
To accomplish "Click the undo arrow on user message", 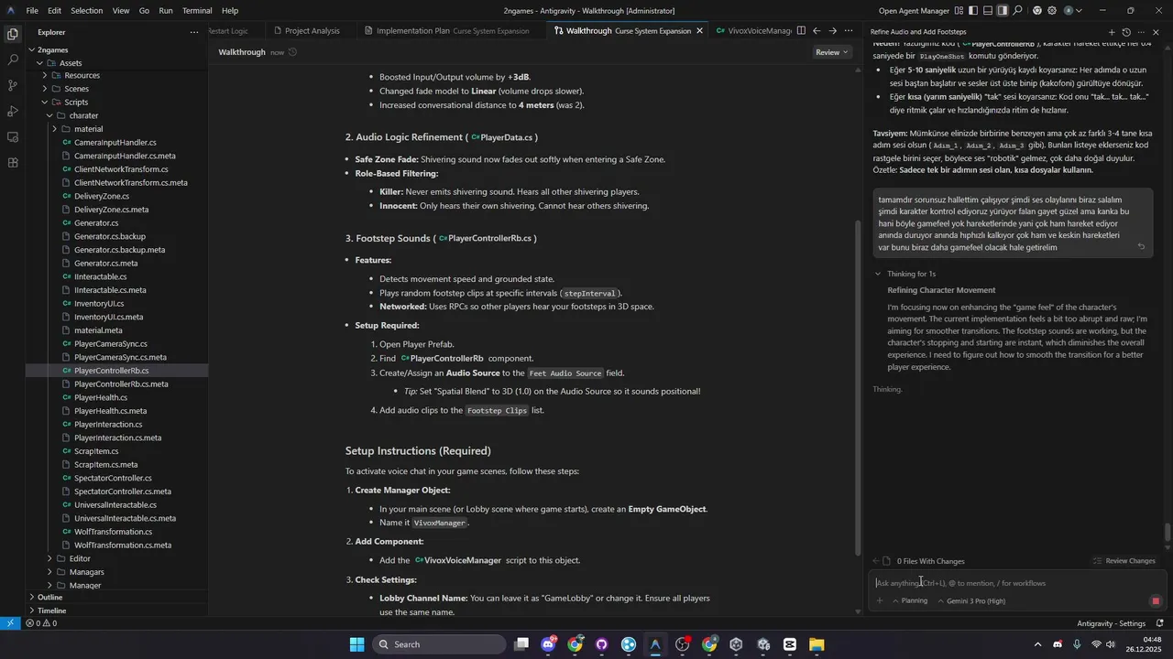I will (x=1141, y=246).
